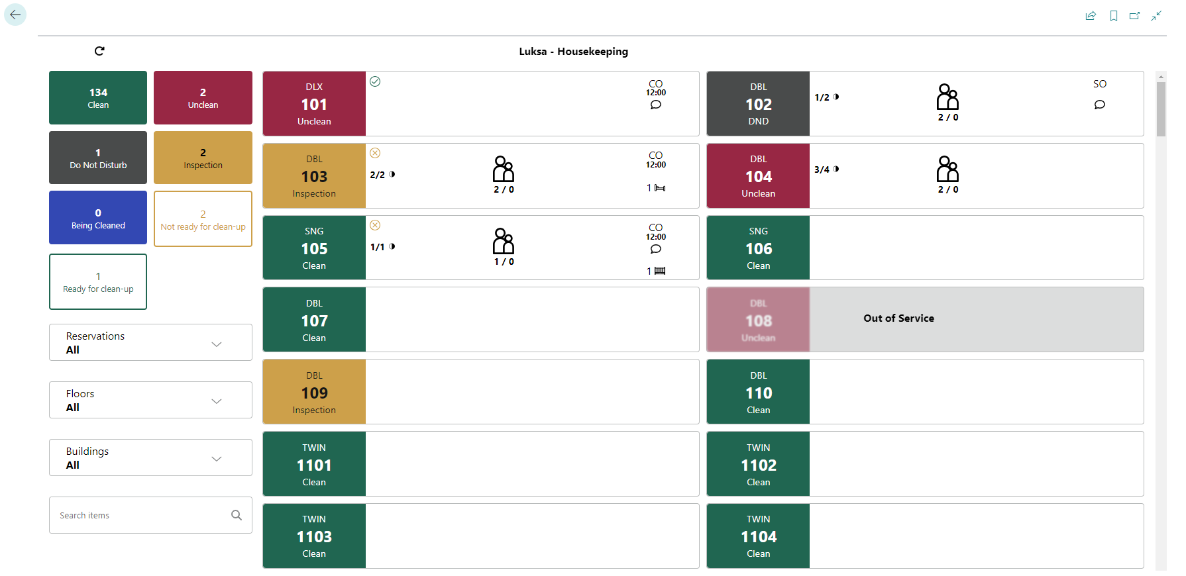1186x576 pixels.
Task: Click the refresh icon above the status tiles
Action: tap(99, 51)
